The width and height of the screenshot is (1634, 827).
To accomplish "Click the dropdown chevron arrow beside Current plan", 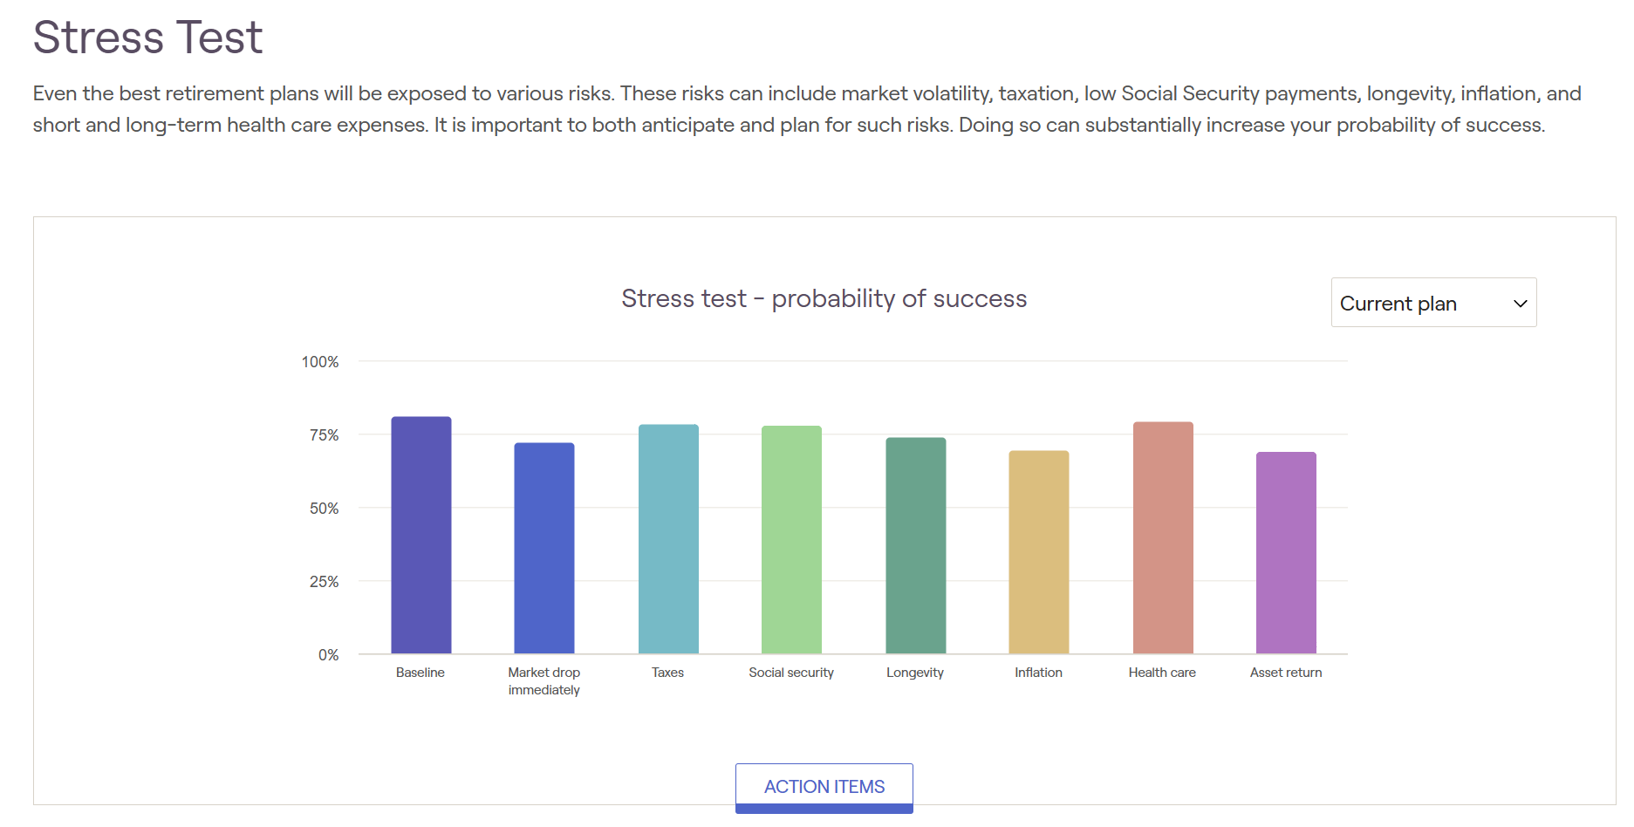I will pyautogui.click(x=1520, y=304).
